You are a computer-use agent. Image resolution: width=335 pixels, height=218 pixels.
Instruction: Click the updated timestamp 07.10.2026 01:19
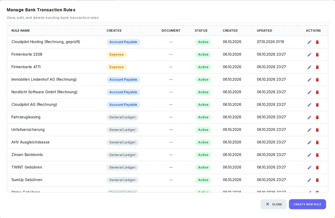[x=271, y=42]
